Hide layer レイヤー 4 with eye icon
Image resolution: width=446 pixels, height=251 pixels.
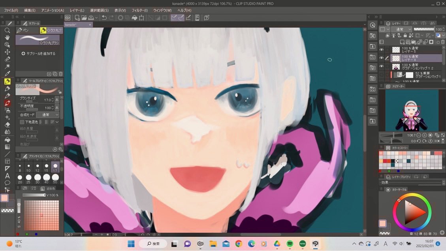point(382,58)
